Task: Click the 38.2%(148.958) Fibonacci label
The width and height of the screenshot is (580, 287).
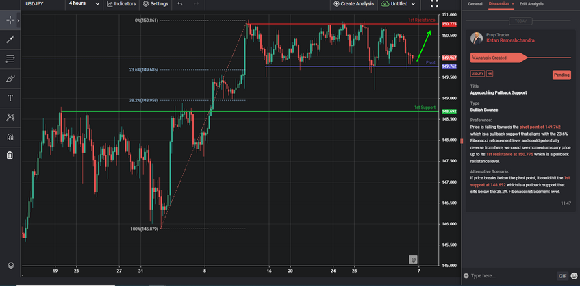Action: [x=144, y=100]
